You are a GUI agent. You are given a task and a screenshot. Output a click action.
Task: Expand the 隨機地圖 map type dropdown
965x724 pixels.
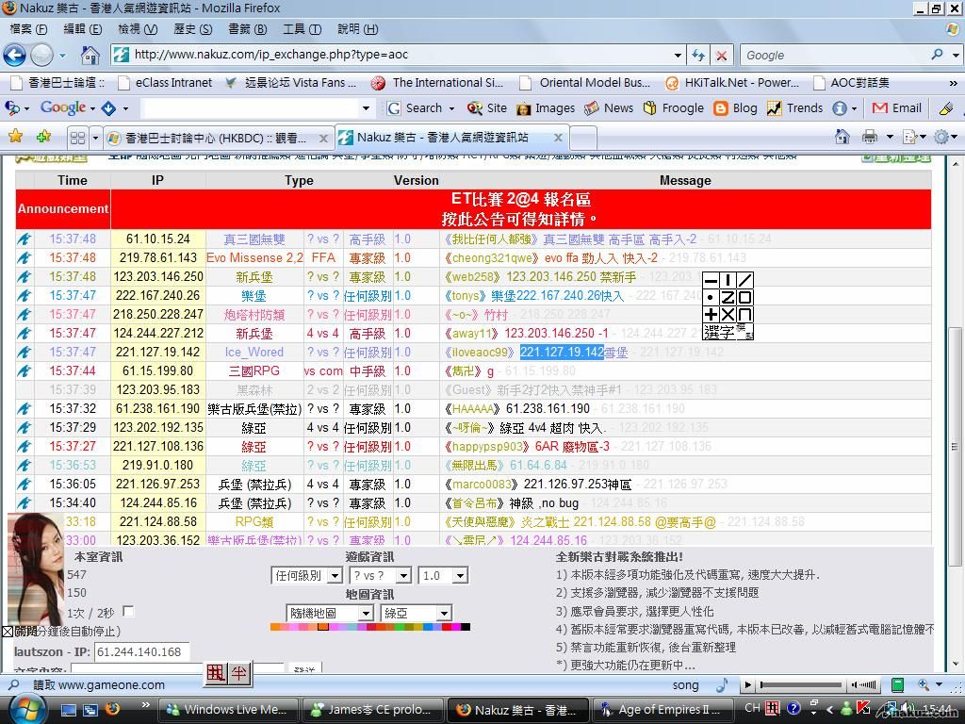click(x=330, y=613)
